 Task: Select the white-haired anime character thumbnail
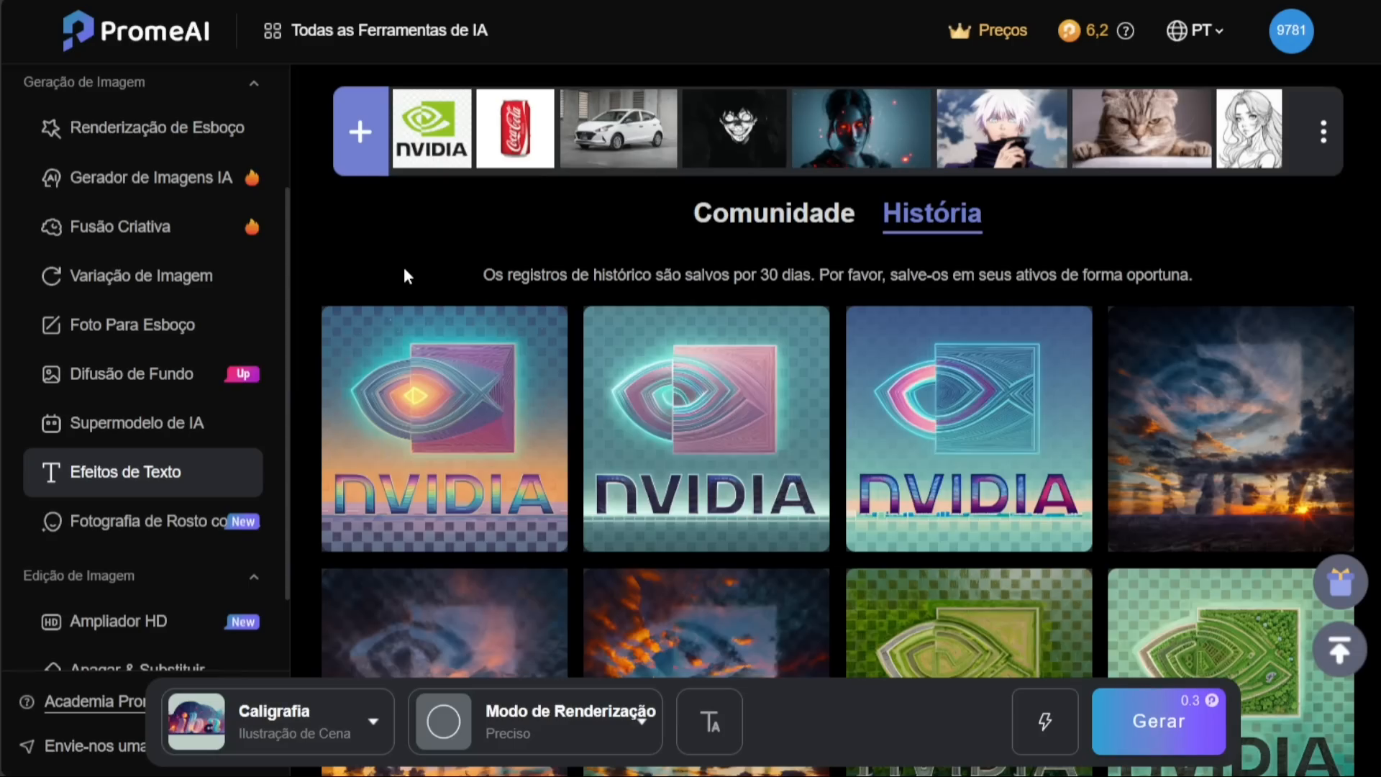point(1002,129)
